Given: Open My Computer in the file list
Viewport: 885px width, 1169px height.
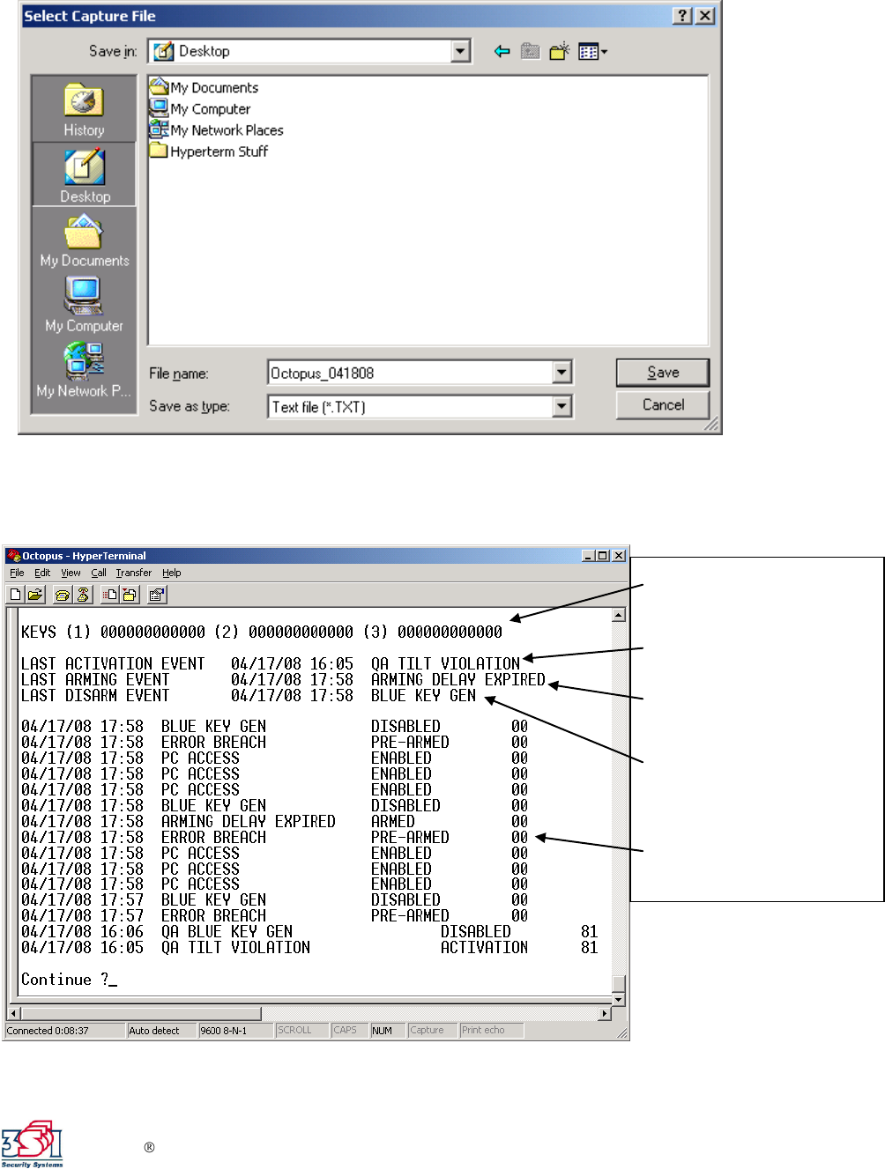Looking at the screenshot, I should click(201, 108).
